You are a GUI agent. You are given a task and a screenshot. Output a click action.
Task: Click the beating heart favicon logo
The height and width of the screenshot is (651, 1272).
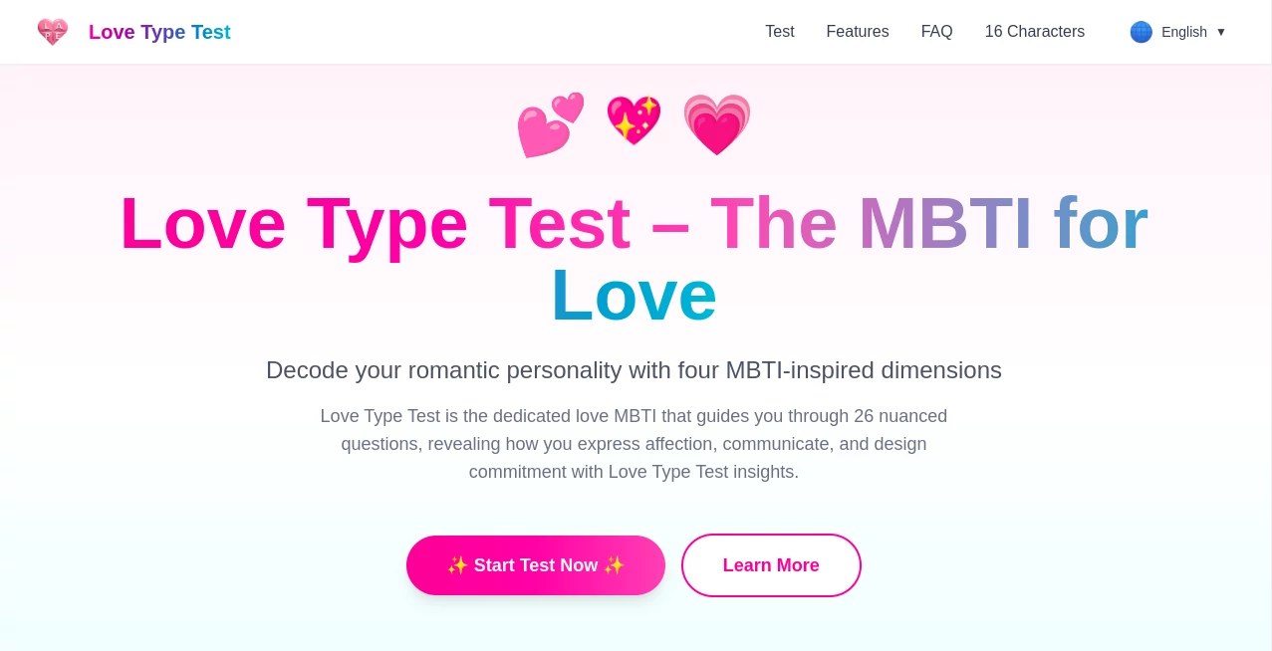click(x=53, y=32)
